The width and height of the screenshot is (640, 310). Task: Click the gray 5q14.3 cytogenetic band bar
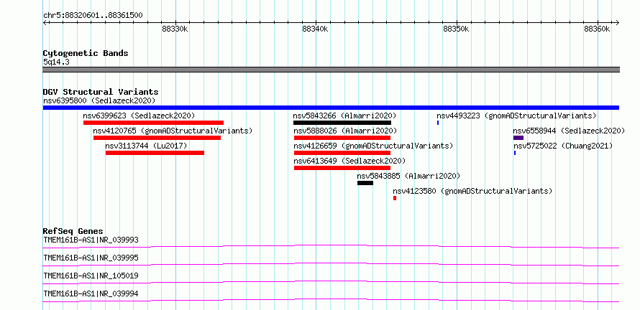(331, 70)
